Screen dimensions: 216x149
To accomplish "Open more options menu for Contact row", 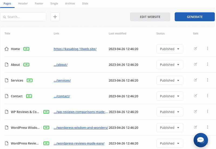I will [x=207, y=96].
